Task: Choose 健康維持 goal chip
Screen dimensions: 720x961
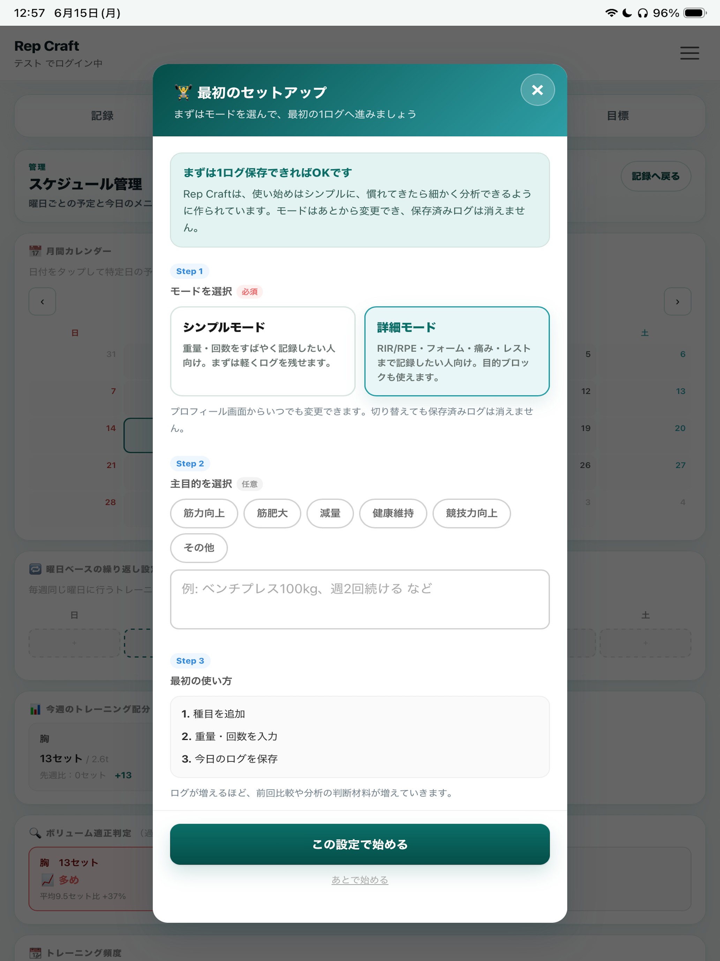Action: click(393, 513)
